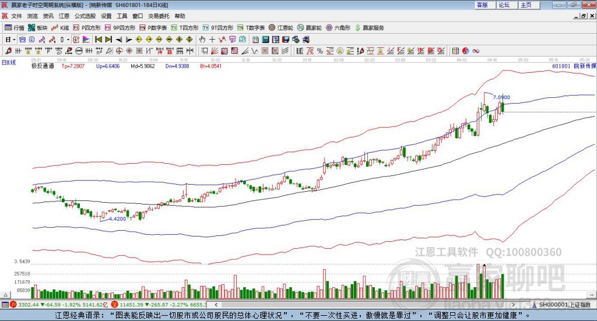
Task: Click the colorful triangle flag icon
Action: coord(86,40)
